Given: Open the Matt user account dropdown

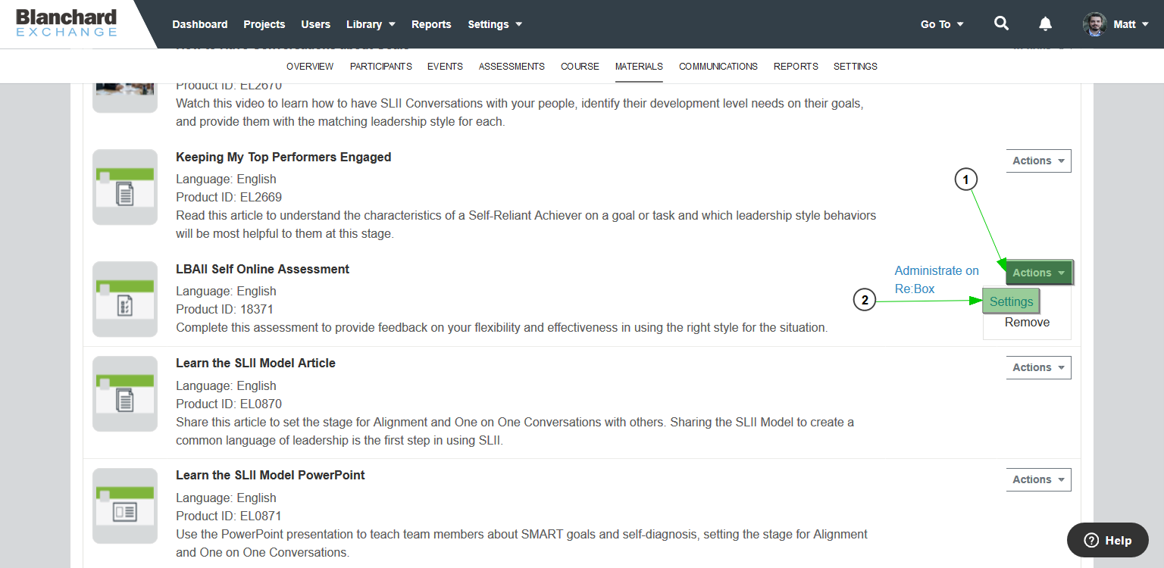Looking at the screenshot, I should (x=1131, y=24).
